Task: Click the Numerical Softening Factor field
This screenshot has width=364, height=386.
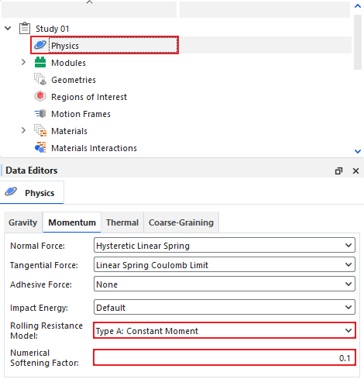Action: [225, 357]
